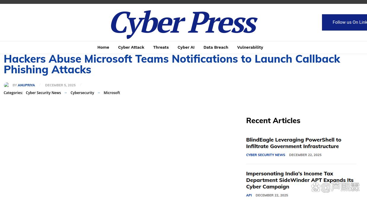This screenshot has width=367, height=200.
Task: Open the Microsoft category link
Action: [112, 93]
